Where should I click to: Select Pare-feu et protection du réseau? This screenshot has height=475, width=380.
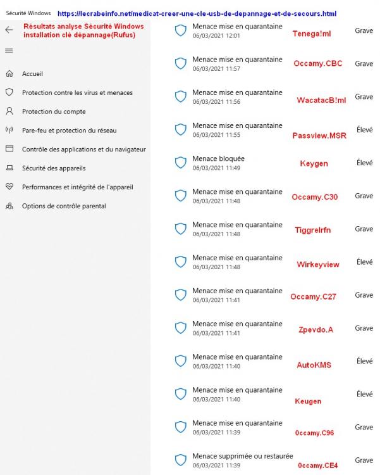click(x=69, y=131)
